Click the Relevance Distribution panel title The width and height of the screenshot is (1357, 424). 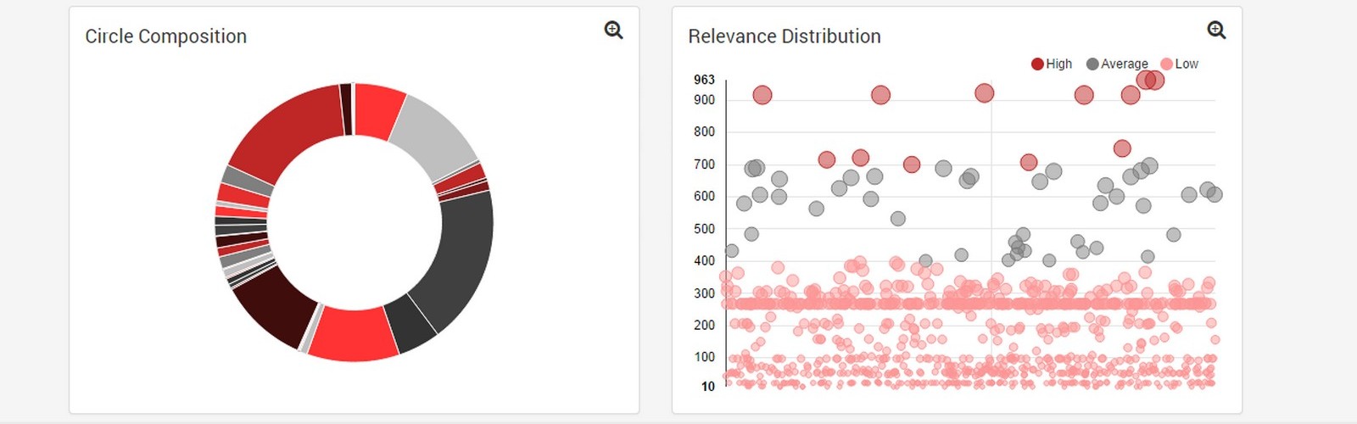tap(785, 36)
